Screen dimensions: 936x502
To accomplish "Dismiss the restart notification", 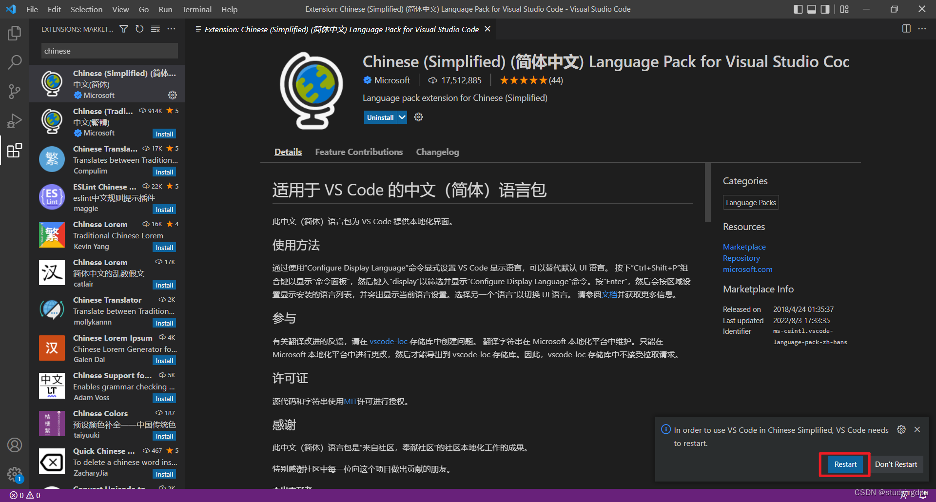I will click(917, 429).
